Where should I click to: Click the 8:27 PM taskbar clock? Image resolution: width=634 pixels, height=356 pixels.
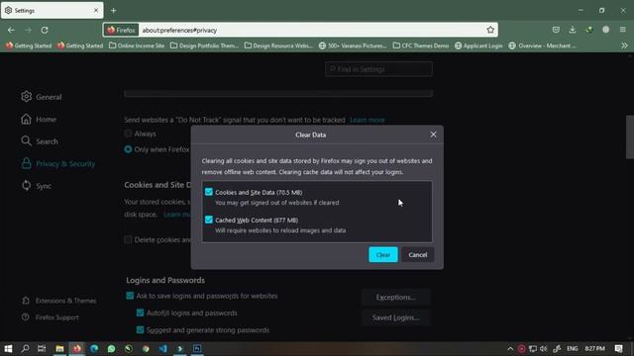pyautogui.click(x=594, y=349)
